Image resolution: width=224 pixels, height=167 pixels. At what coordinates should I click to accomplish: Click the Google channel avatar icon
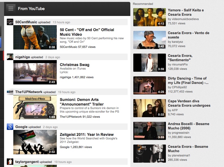click(10, 127)
